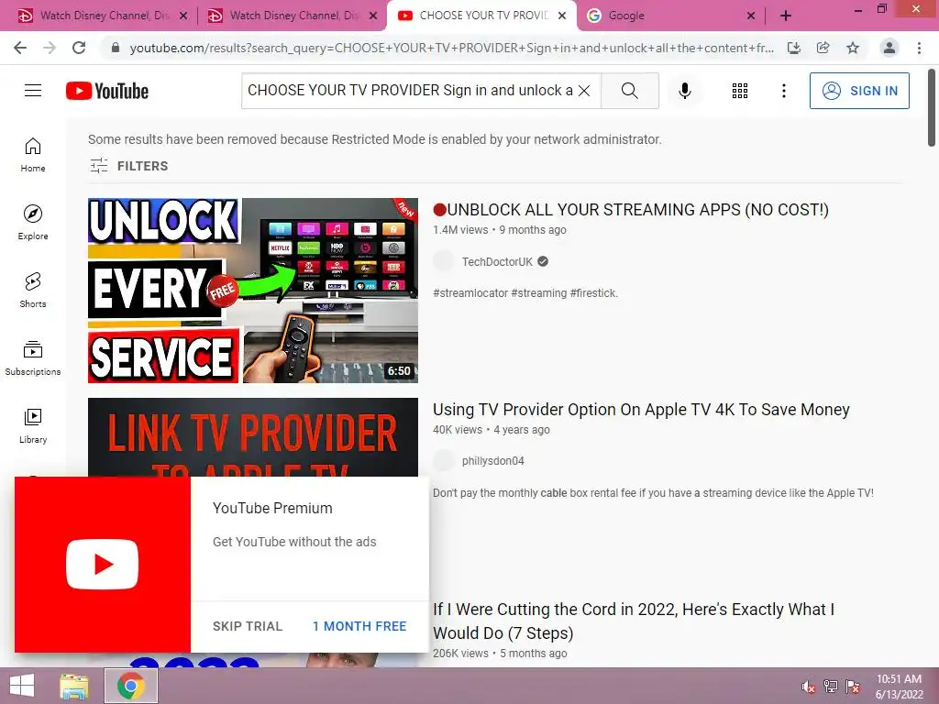The width and height of the screenshot is (939, 704).
Task: Click TechDoctorUK channel avatar
Action: 444,261
